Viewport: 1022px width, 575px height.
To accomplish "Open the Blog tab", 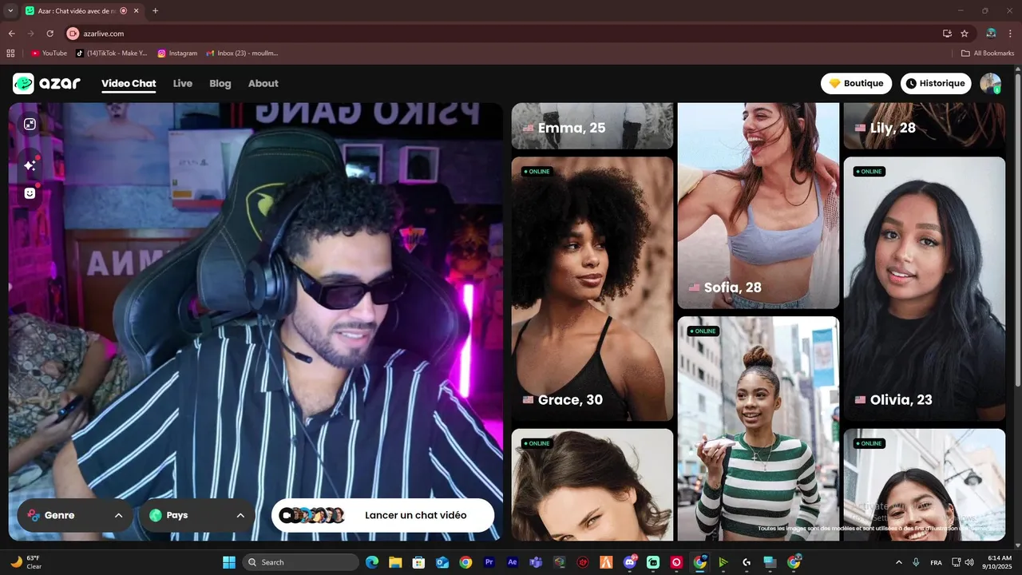I will pyautogui.click(x=220, y=83).
